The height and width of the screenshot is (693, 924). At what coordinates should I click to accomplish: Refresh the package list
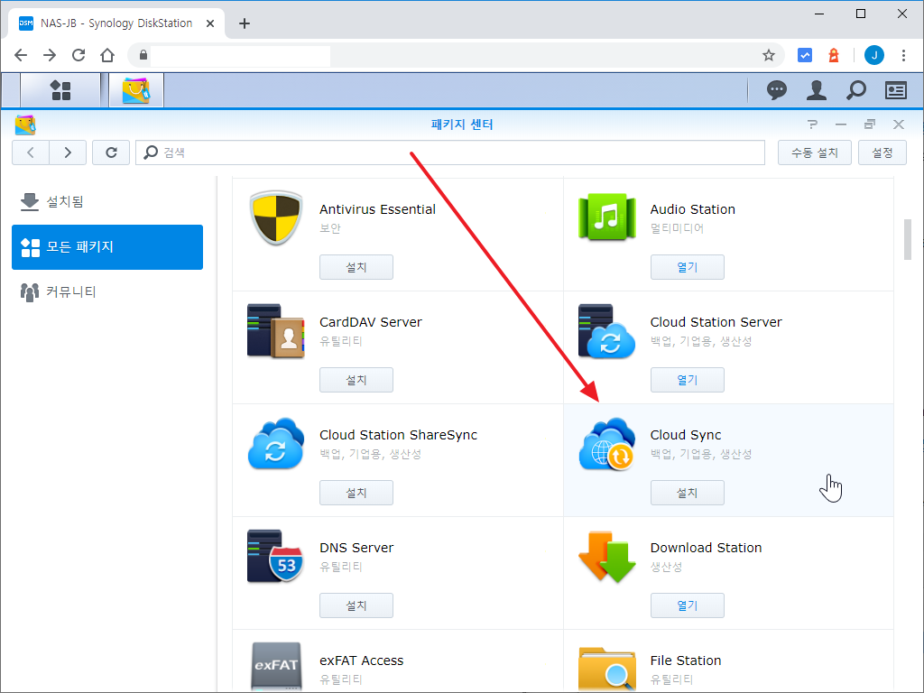click(x=111, y=152)
